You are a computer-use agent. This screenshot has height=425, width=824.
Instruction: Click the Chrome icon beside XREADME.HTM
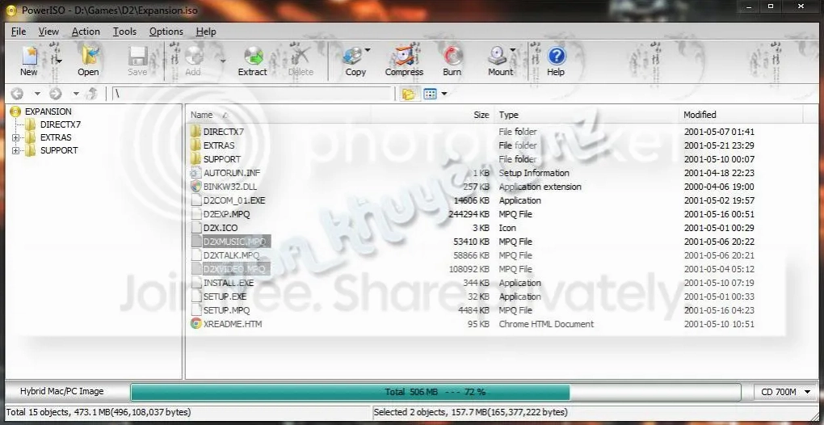pos(195,324)
